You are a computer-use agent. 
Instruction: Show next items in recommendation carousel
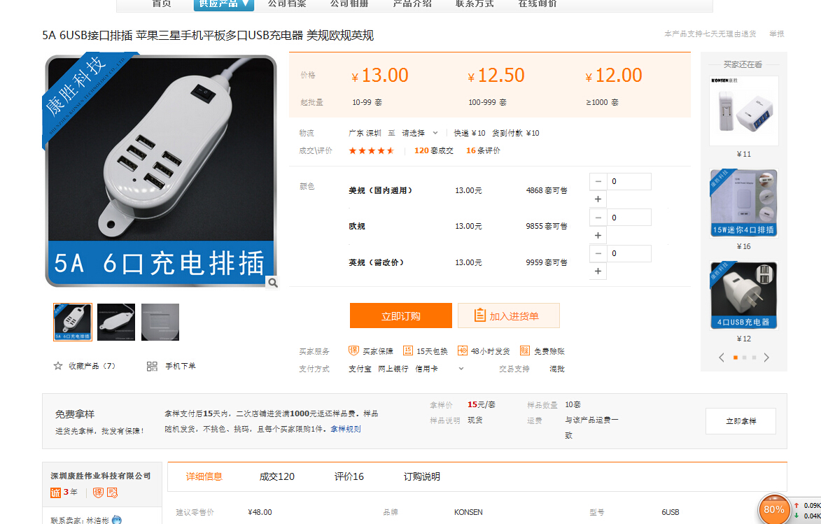(x=766, y=357)
